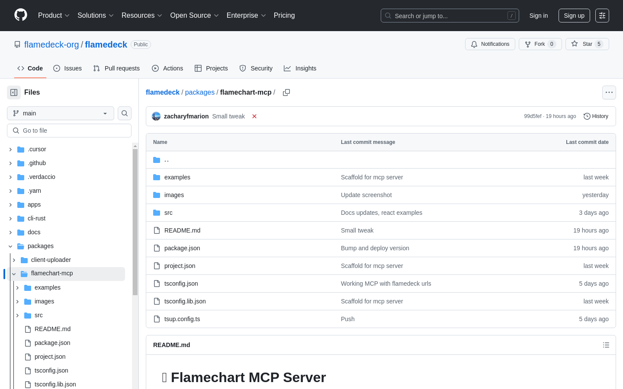Screen dimensions: 623x389
Task: Open commit 99d5fef link
Action: pos(533,116)
